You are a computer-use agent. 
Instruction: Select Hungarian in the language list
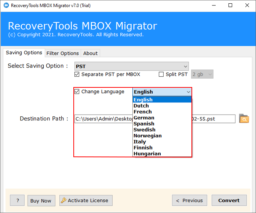162,154
